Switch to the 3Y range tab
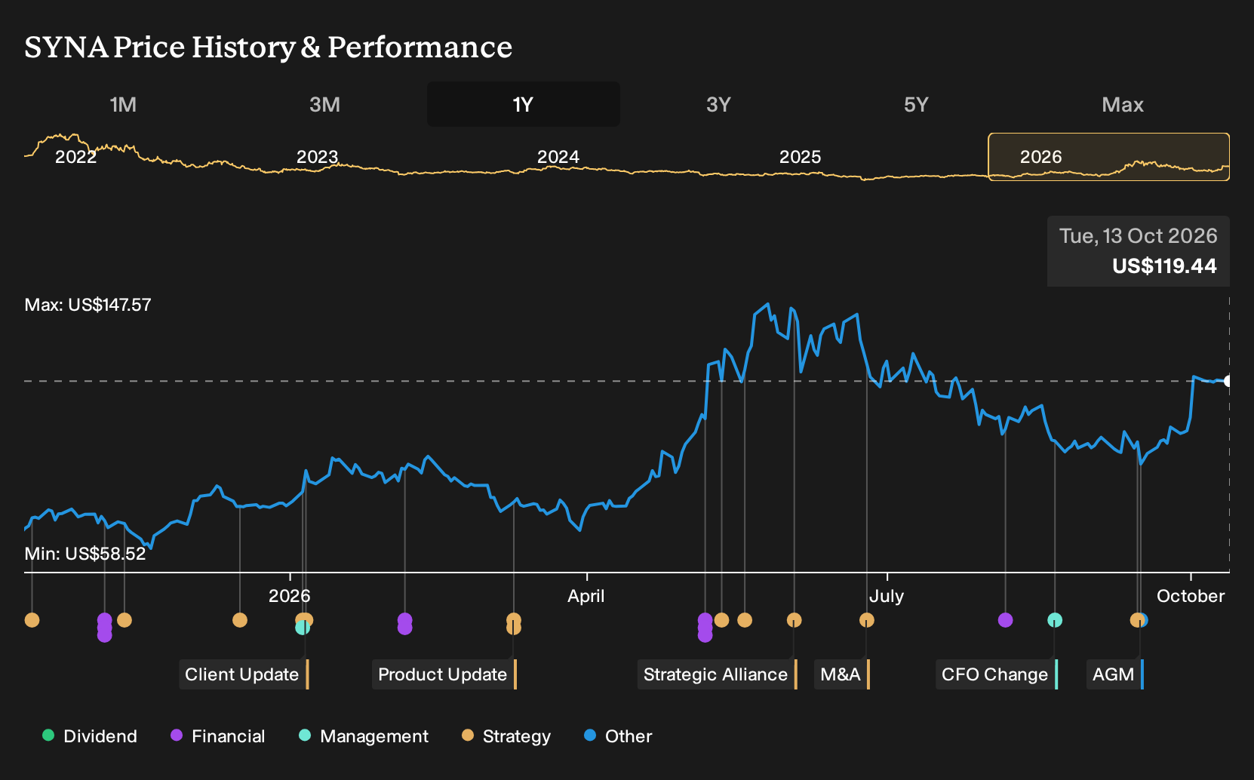 (x=718, y=104)
